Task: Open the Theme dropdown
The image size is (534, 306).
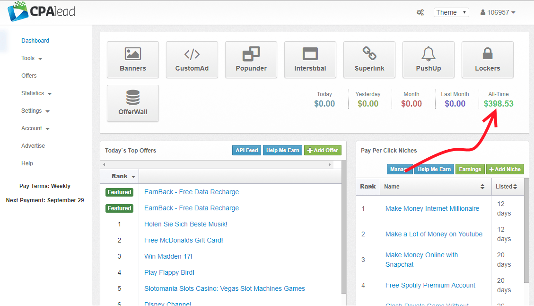Action: pos(451,13)
